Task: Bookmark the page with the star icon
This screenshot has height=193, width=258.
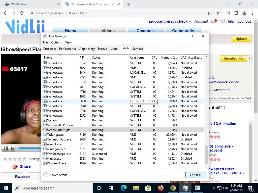Action: tap(218, 13)
